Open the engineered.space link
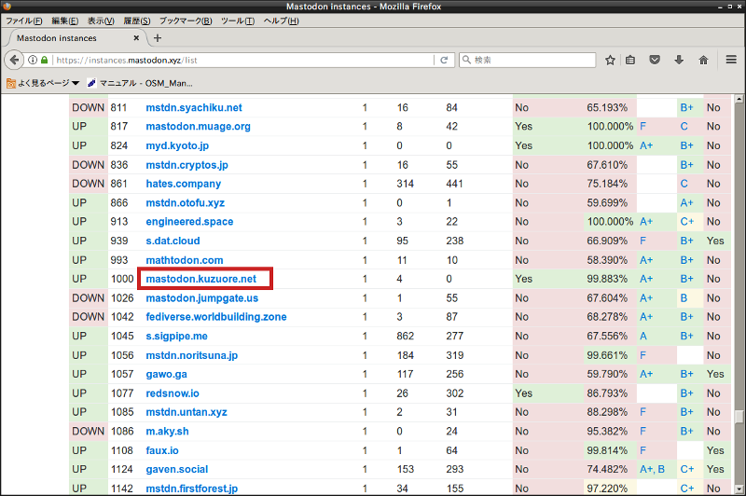 [x=189, y=222]
